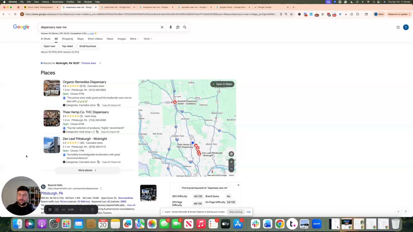Open Zen Leaf Pittsburgh photo thumbnail
This screenshot has width=413, height=232.
52,145
